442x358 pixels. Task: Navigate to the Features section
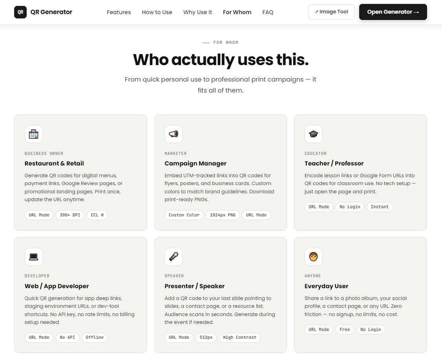click(x=119, y=12)
